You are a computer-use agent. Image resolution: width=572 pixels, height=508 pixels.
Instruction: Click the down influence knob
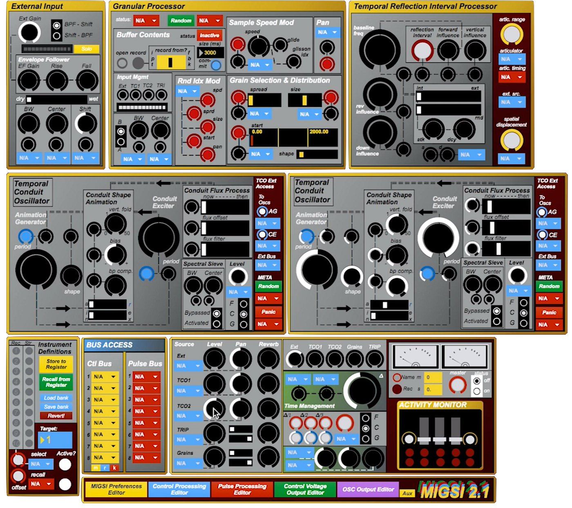pyautogui.click(x=380, y=132)
